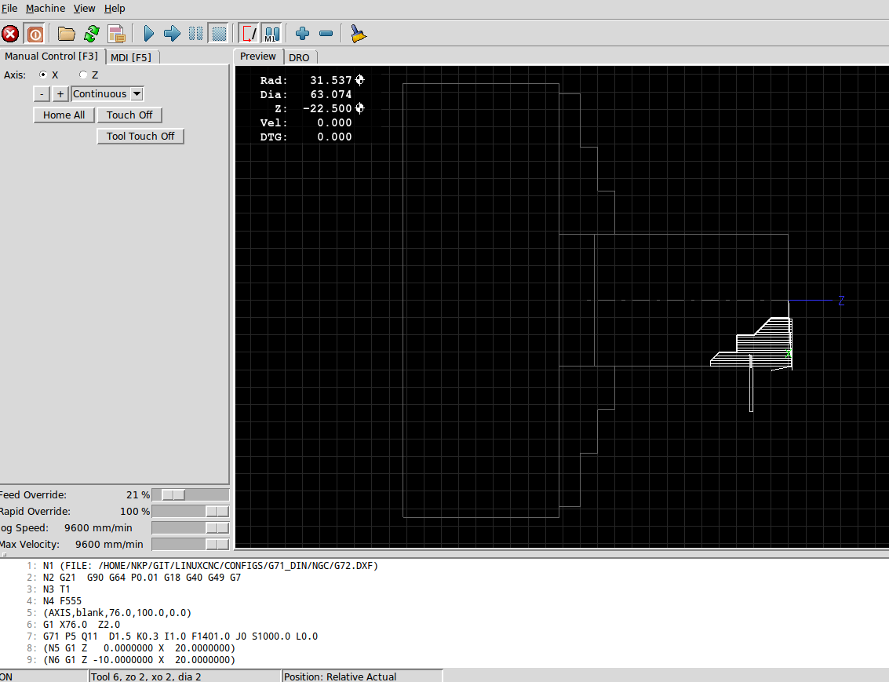The image size is (889, 682).
Task: Reload the current file with green arrows icon
Action: pos(91,34)
